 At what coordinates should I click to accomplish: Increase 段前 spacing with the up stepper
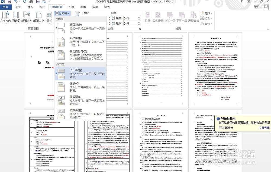(138, 16)
